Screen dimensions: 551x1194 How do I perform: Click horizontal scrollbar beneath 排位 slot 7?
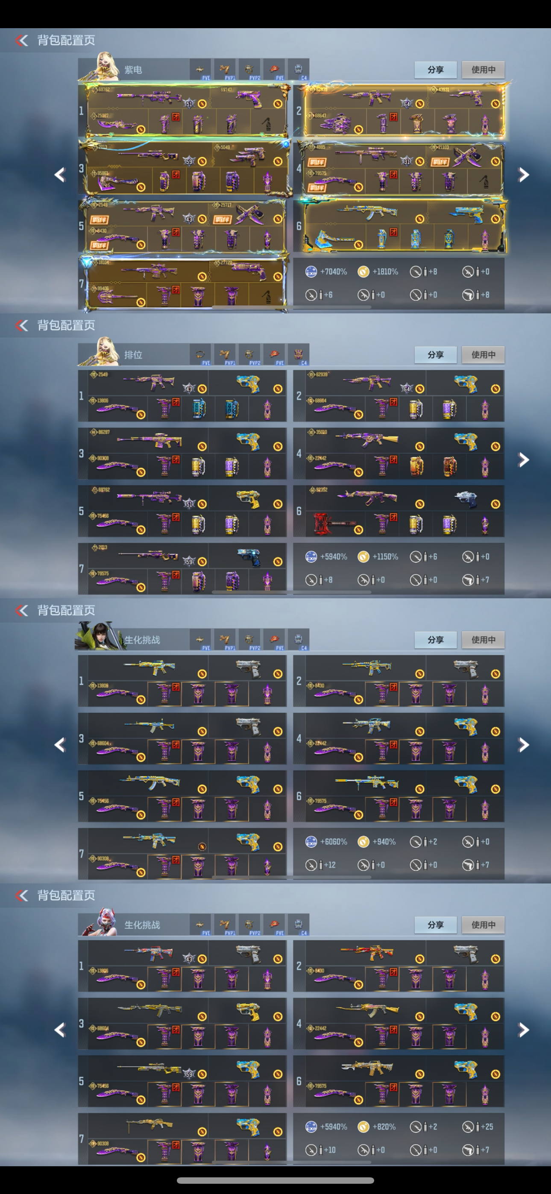(x=291, y=592)
